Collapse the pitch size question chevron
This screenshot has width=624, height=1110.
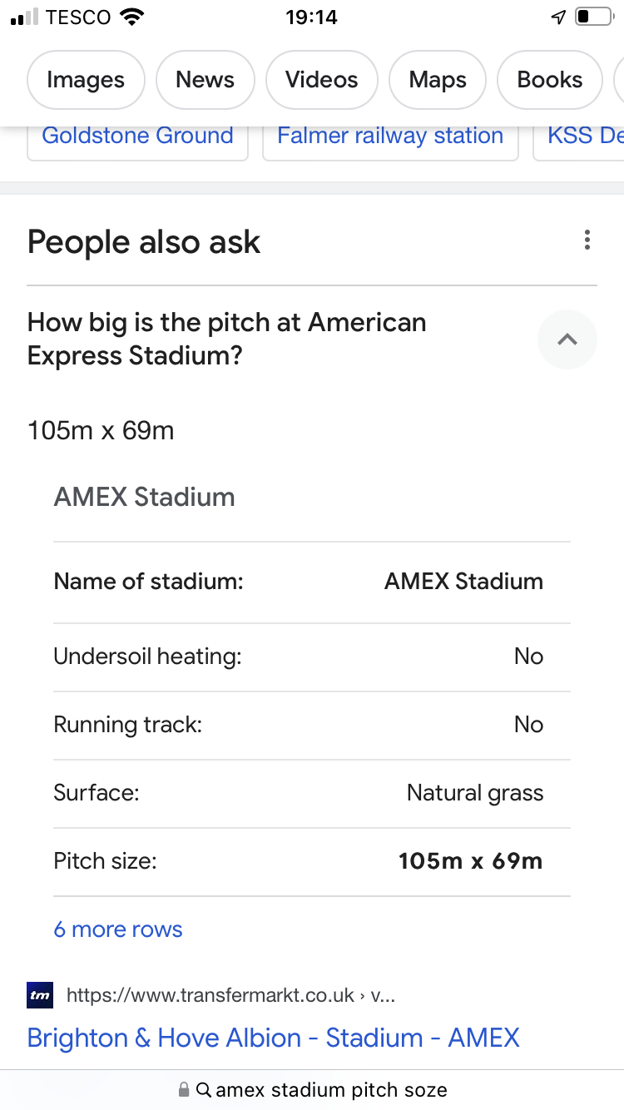(567, 339)
